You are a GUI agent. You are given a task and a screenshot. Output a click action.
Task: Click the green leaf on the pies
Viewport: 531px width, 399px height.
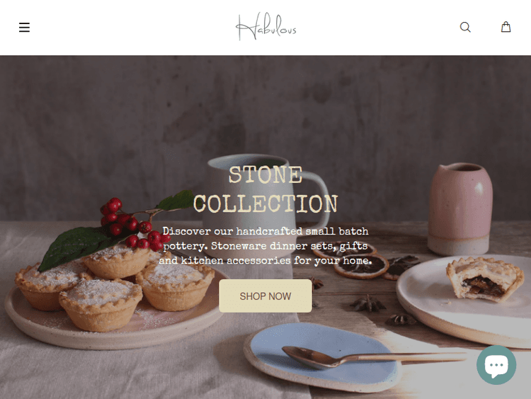tap(76, 246)
